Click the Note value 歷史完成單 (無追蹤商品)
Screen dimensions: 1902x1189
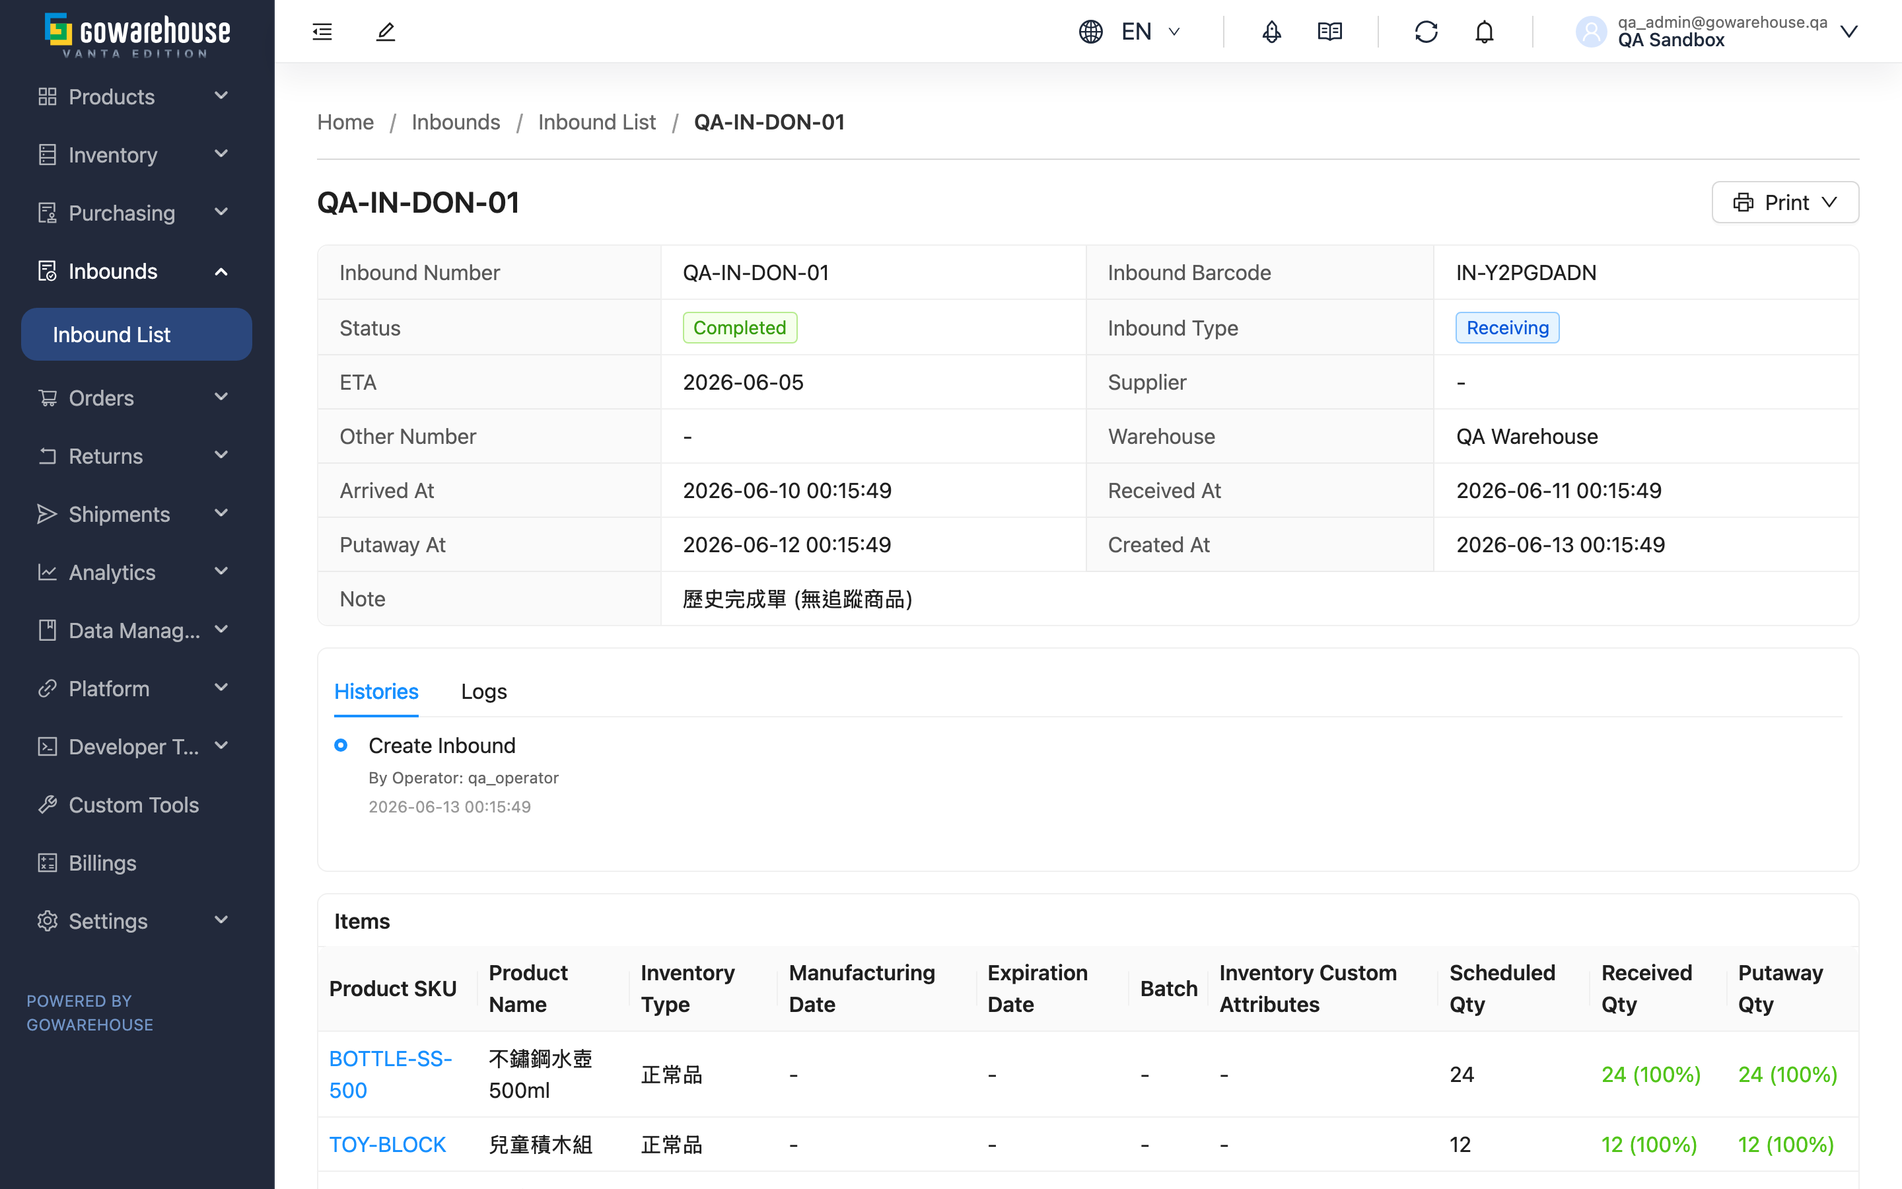click(x=797, y=599)
